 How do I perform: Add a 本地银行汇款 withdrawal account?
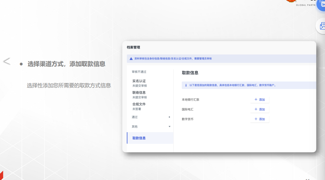(260, 100)
